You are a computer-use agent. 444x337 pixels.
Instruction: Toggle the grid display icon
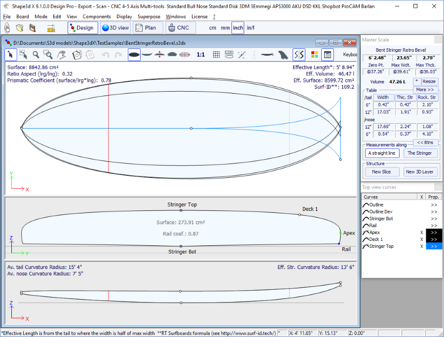point(216,55)
